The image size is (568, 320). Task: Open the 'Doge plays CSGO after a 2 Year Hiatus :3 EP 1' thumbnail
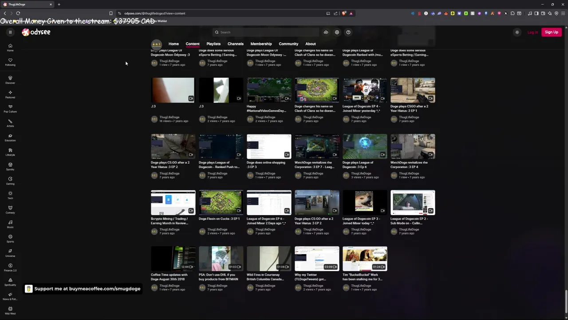coord(413,90)
